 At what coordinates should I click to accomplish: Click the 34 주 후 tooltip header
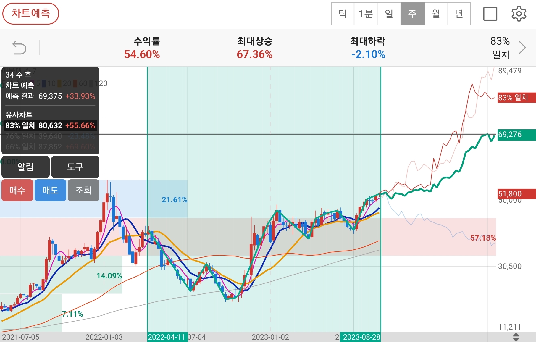[18, 75]
